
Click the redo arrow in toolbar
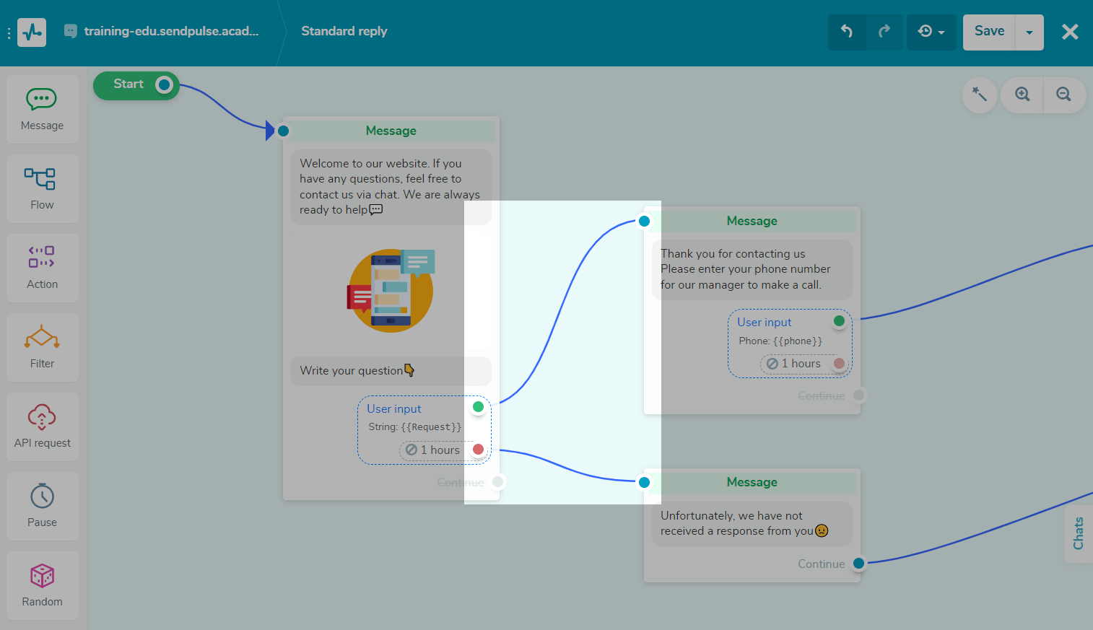[x=885, y=32]
